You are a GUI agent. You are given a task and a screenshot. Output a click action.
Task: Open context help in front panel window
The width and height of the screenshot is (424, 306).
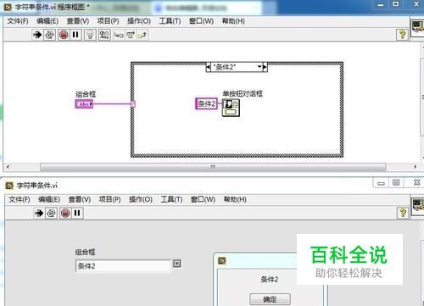(403, 213)
